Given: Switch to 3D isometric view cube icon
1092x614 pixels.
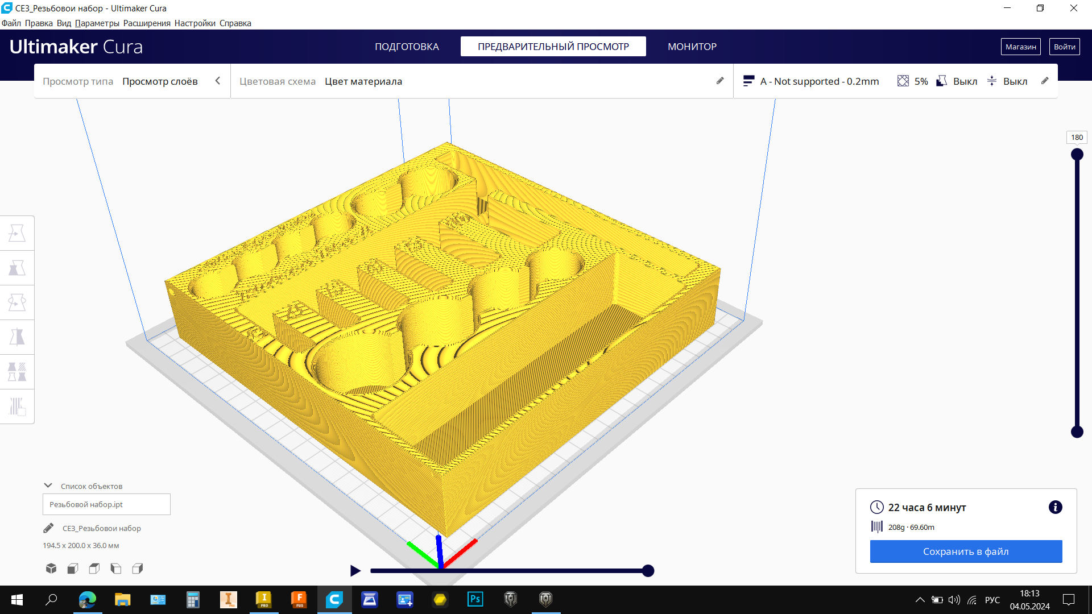Looking at the screenshot, I should tap(51, 569).
